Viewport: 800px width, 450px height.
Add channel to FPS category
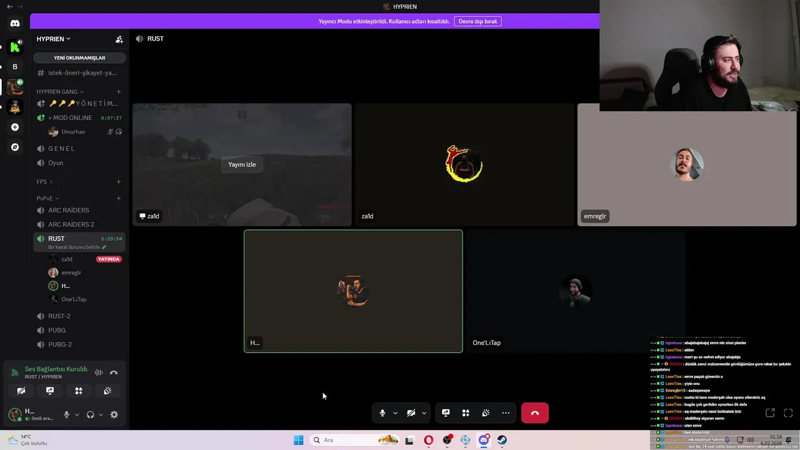tap(119, 182)
